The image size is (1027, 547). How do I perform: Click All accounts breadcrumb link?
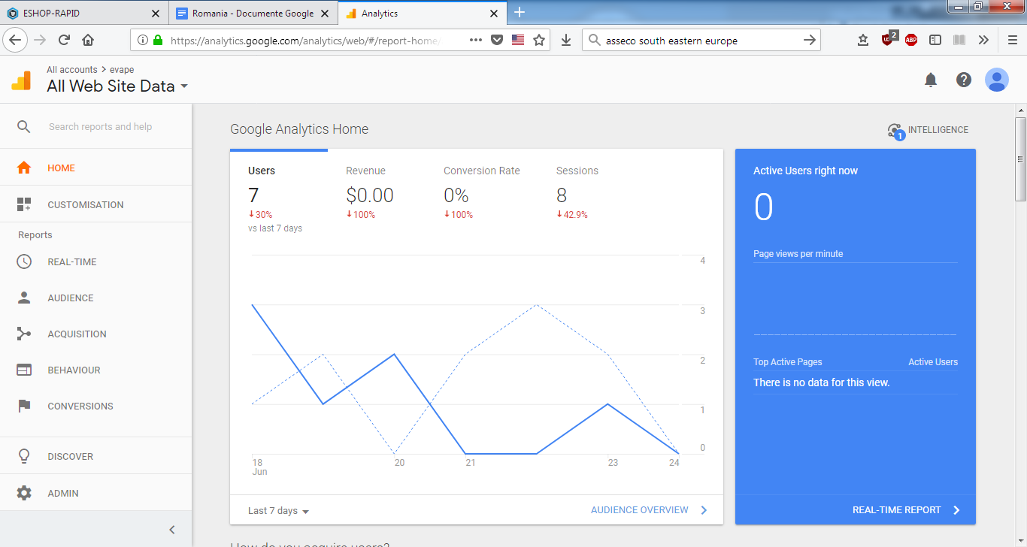point(72,70)
